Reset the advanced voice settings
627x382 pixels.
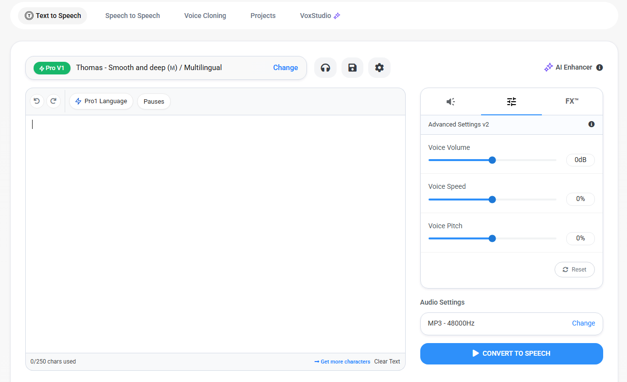click(x=574, y=270)
